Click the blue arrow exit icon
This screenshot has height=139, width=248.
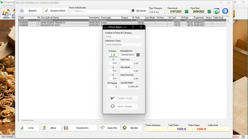[x=225, y=11]
